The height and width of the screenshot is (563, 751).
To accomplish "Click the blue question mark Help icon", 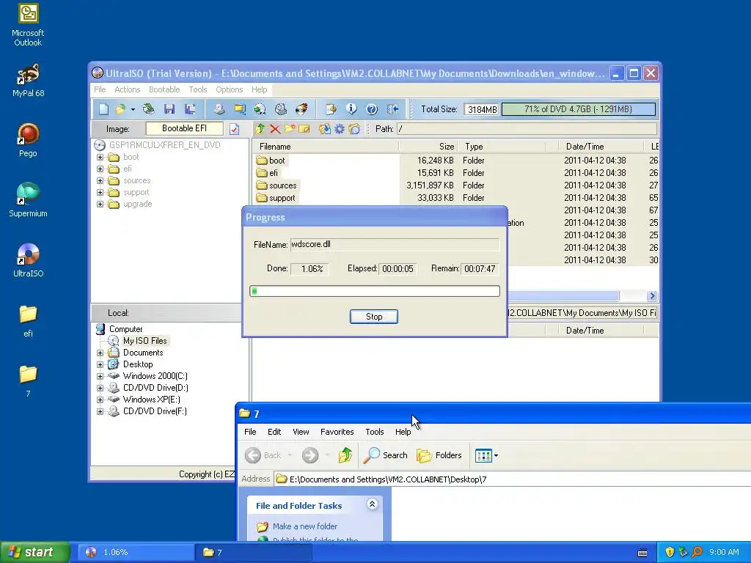I will pyautogui.click(x=372, y=109).
